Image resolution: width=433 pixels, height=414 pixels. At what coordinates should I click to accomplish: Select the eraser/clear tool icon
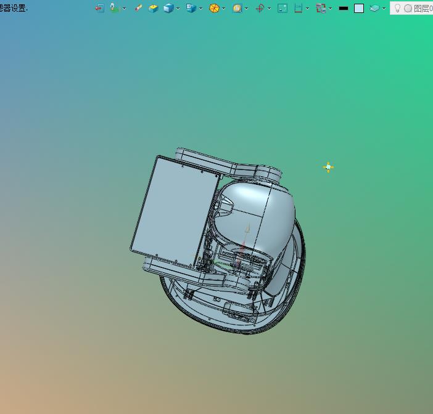click(138, 8)
